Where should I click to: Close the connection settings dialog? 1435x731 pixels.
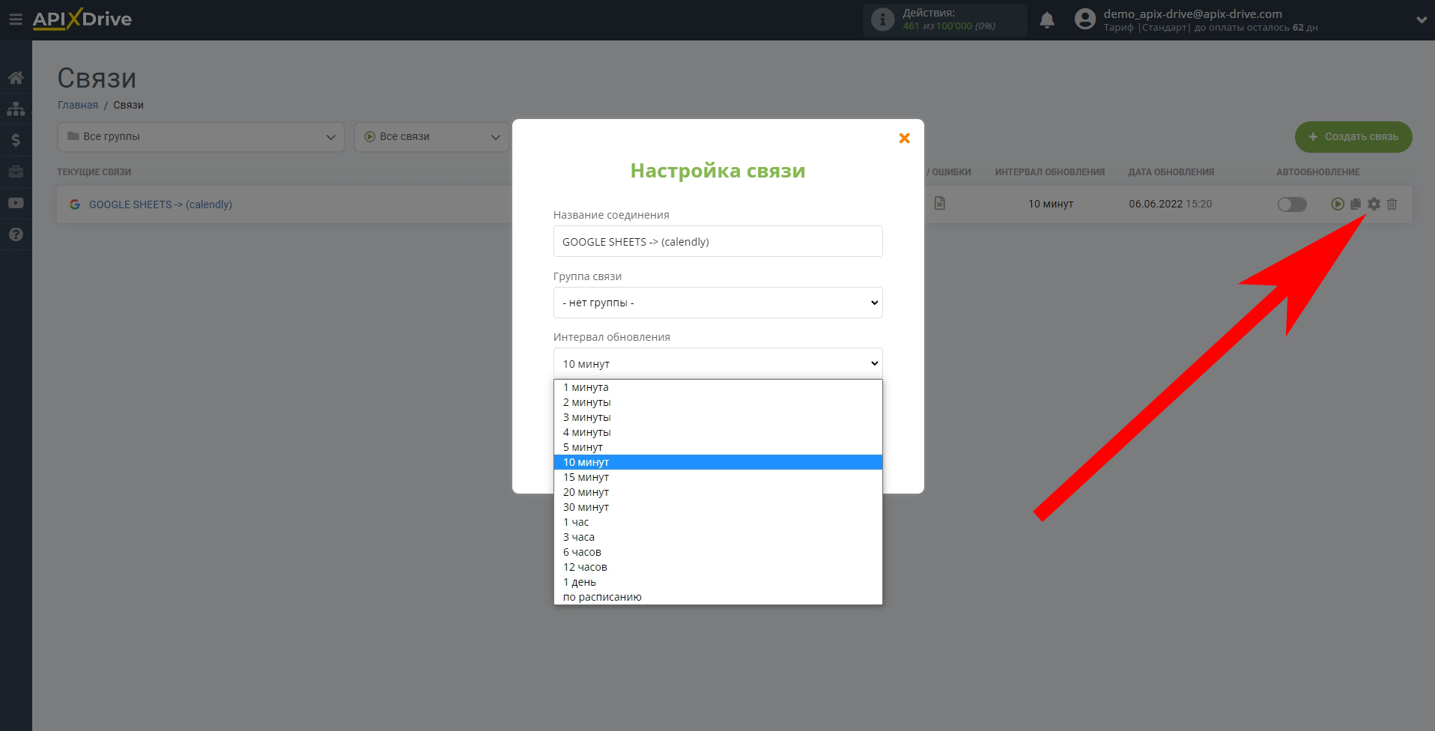[x=905, y=138]
